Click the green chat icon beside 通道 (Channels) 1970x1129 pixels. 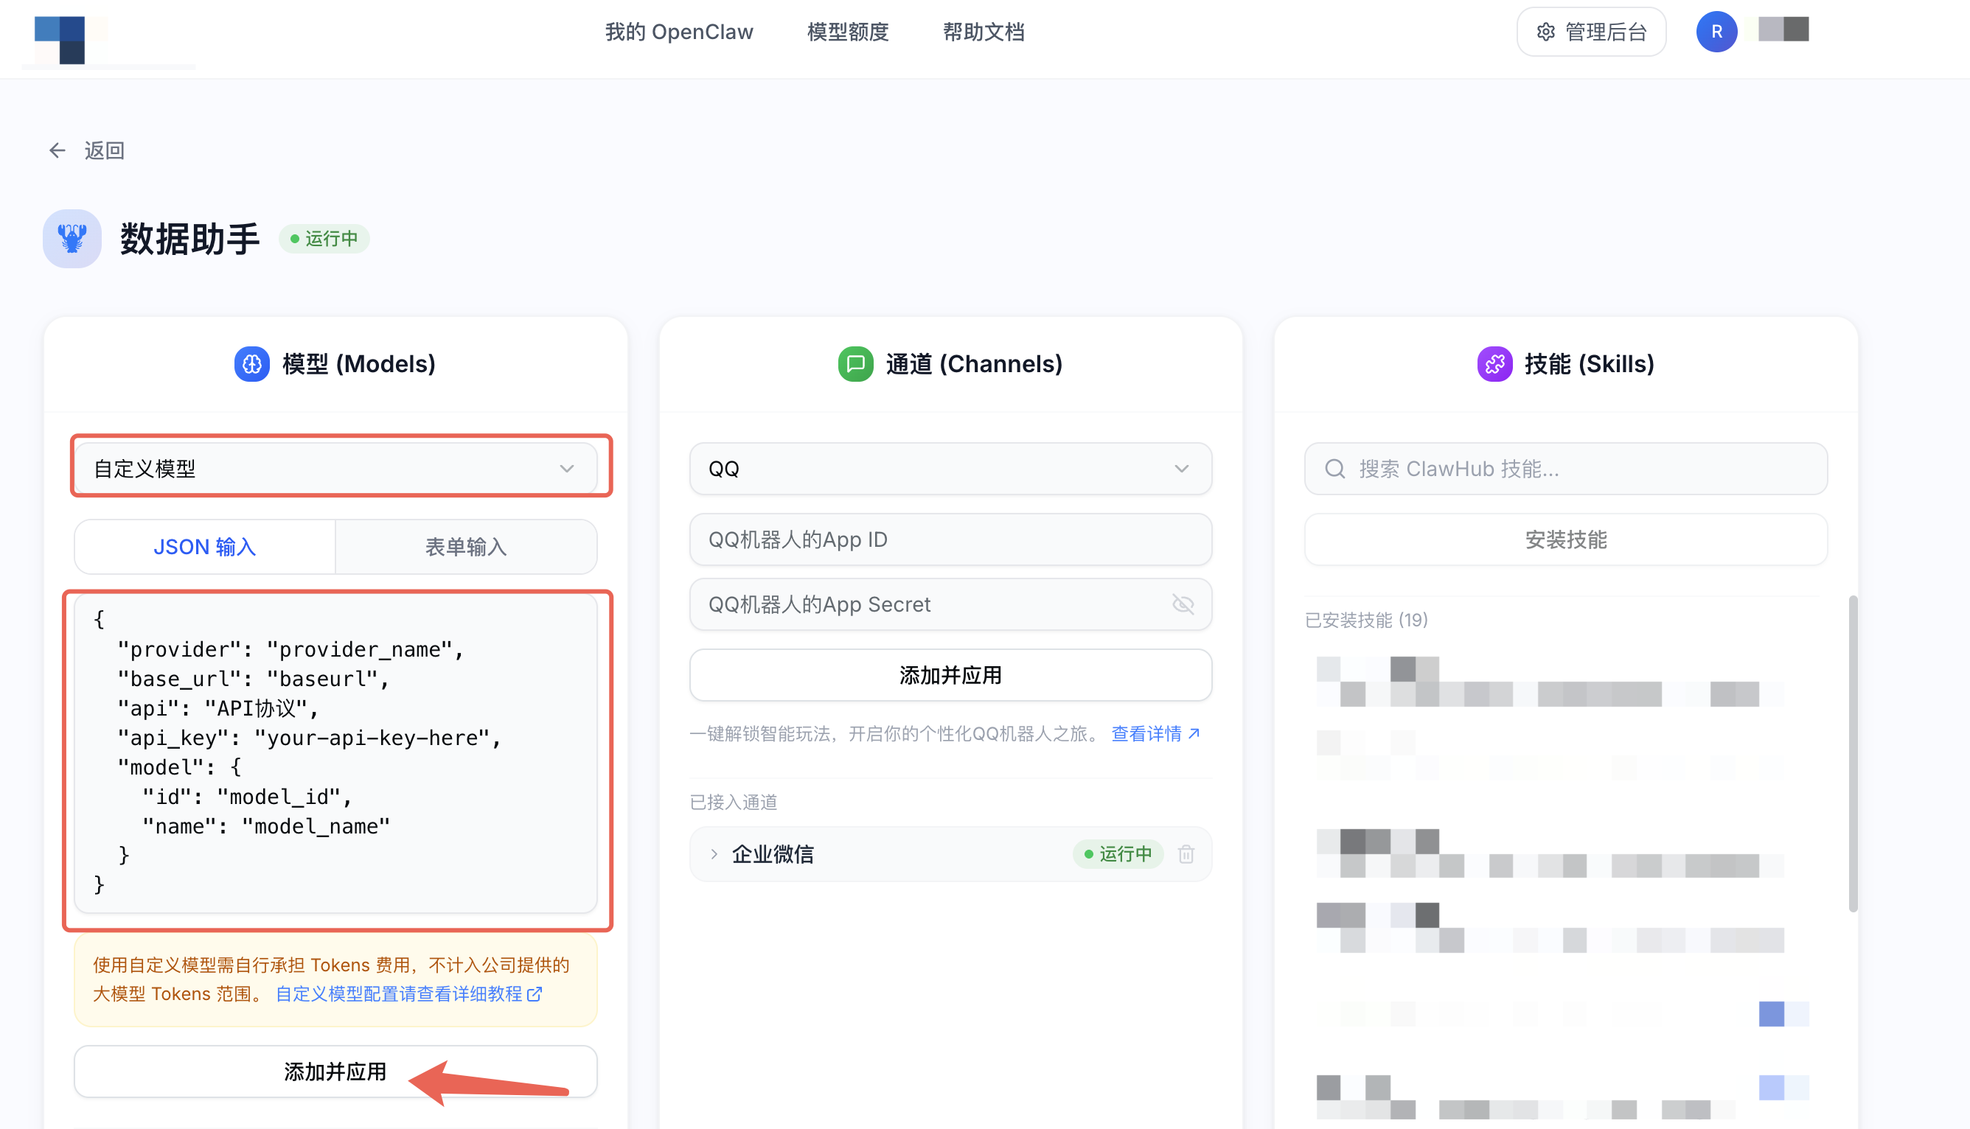(855, 363)
